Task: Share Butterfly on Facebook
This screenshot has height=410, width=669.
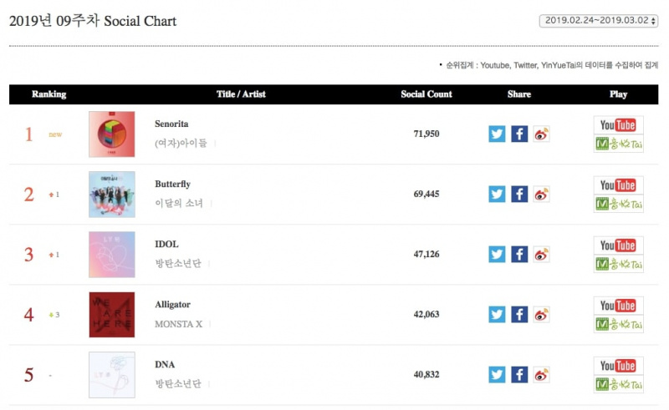Action: pos(519,194)
